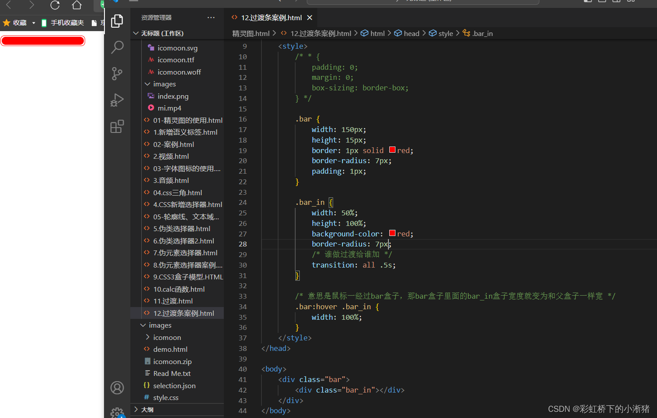This screenshot has height=418, width=657.
Task: Click the More Actions ellipsis in 资源管理器
Action: pos(211,17)
